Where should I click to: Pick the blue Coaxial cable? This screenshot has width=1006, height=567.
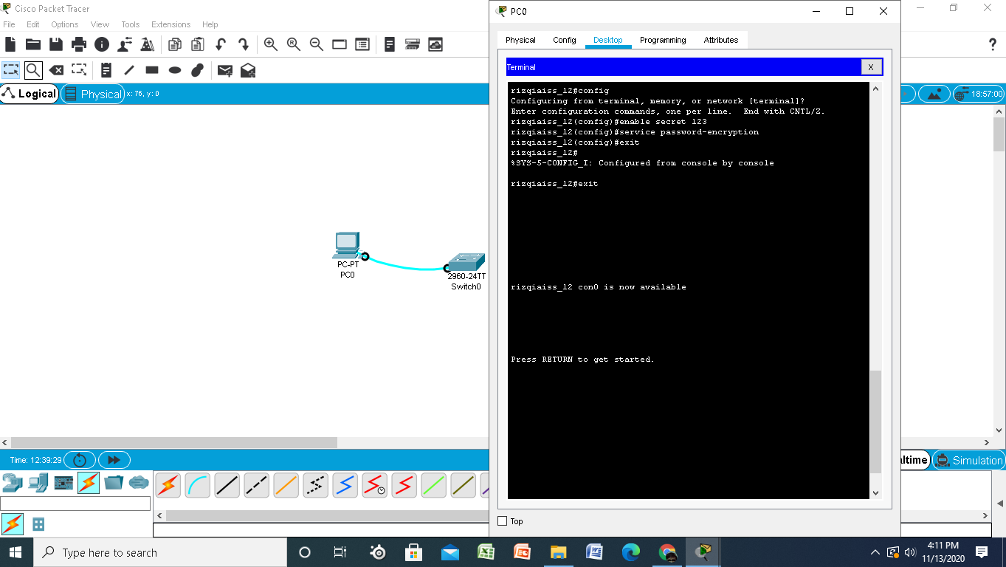point(345,485)
